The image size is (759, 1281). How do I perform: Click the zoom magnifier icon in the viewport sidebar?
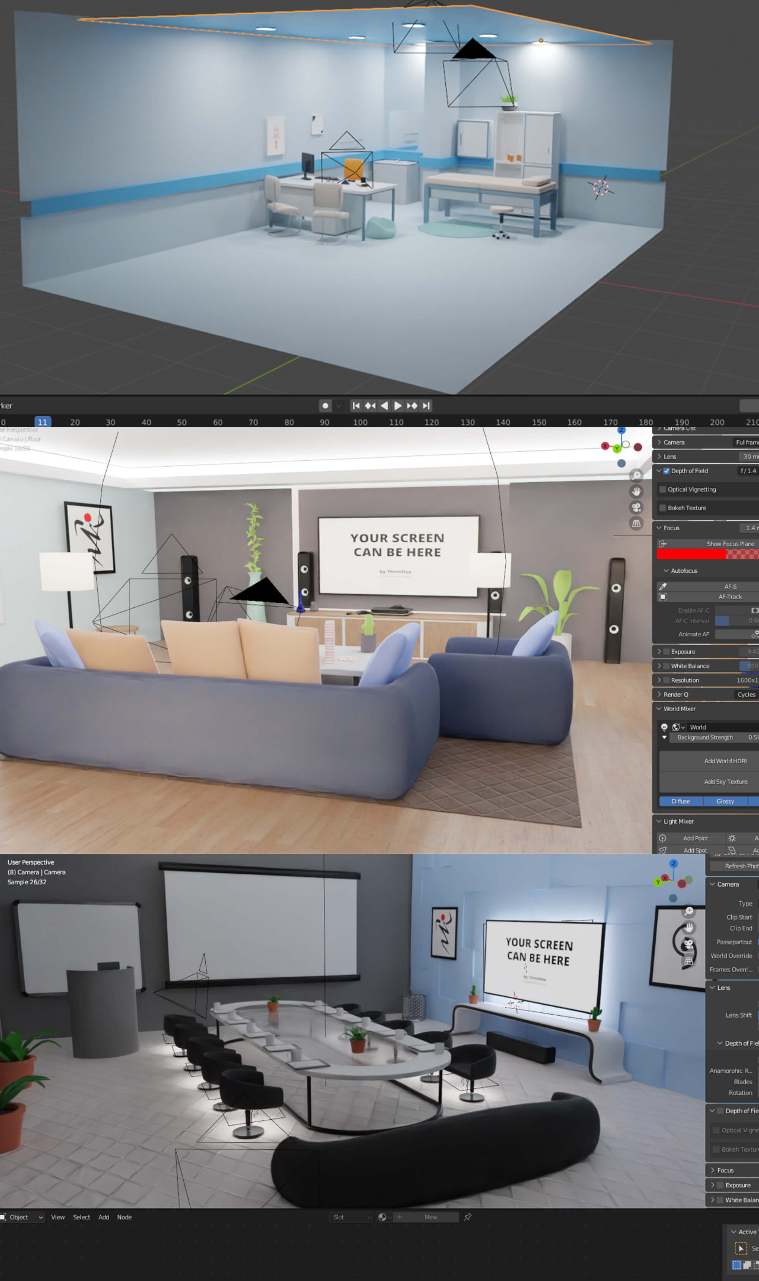[636, 474]
